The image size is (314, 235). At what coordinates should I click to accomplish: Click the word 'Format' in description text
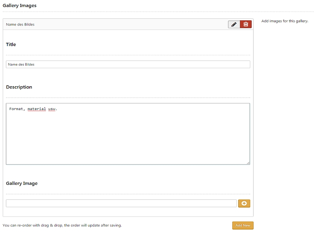16,109
